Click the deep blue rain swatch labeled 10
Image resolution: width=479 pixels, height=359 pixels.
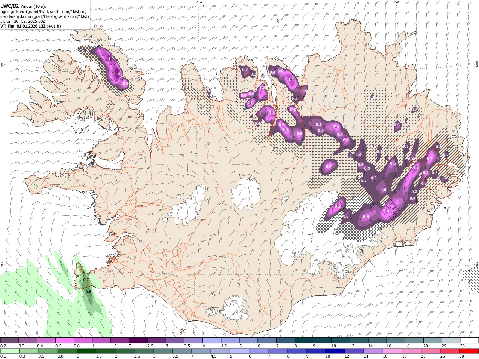pos(335,351)
